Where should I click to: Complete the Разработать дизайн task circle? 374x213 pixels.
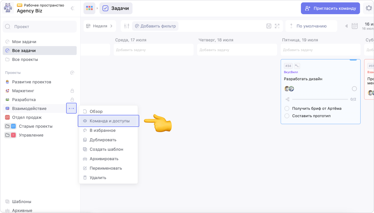[354, 89]
